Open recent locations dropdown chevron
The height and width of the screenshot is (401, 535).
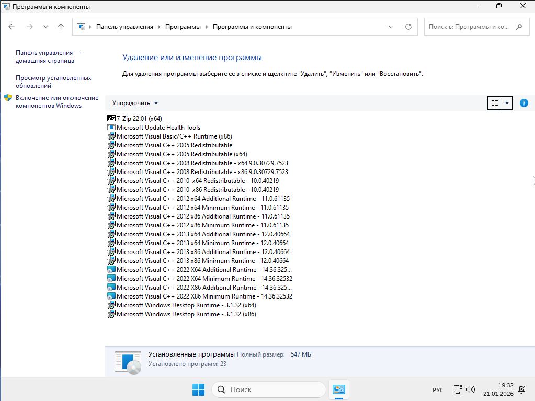(45, 27)
